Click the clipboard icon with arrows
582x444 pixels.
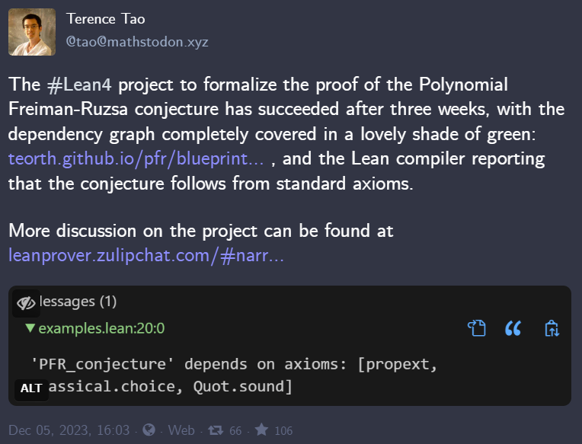pyautogui.click(x=552, y=328)
